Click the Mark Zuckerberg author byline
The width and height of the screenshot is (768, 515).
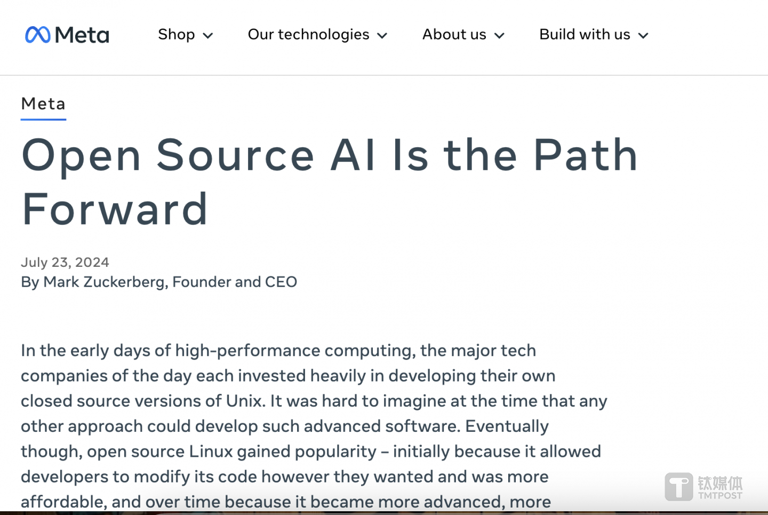pos(159,282)
